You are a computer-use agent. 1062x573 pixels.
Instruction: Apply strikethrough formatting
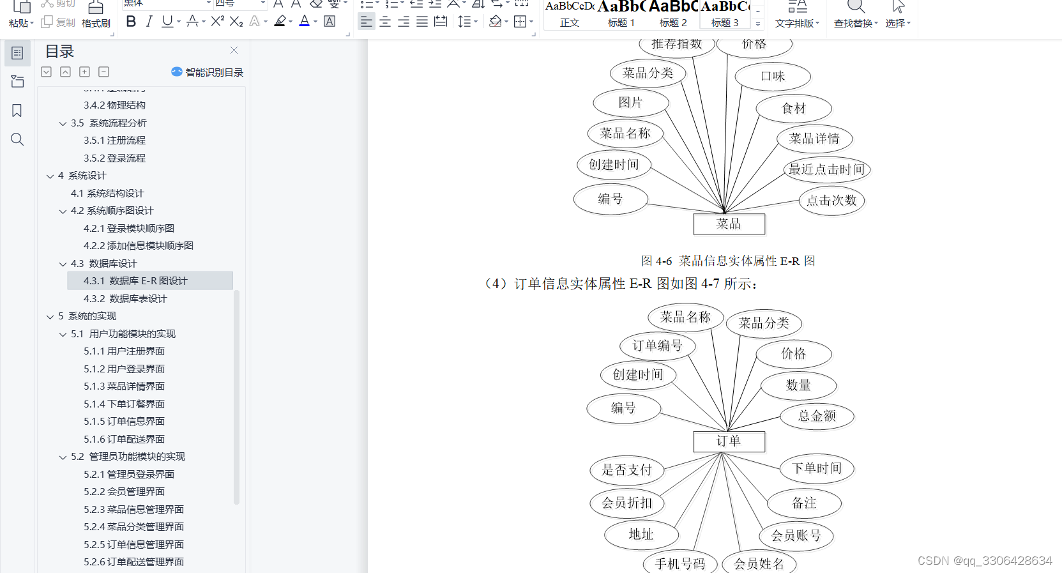coord(192,22)
